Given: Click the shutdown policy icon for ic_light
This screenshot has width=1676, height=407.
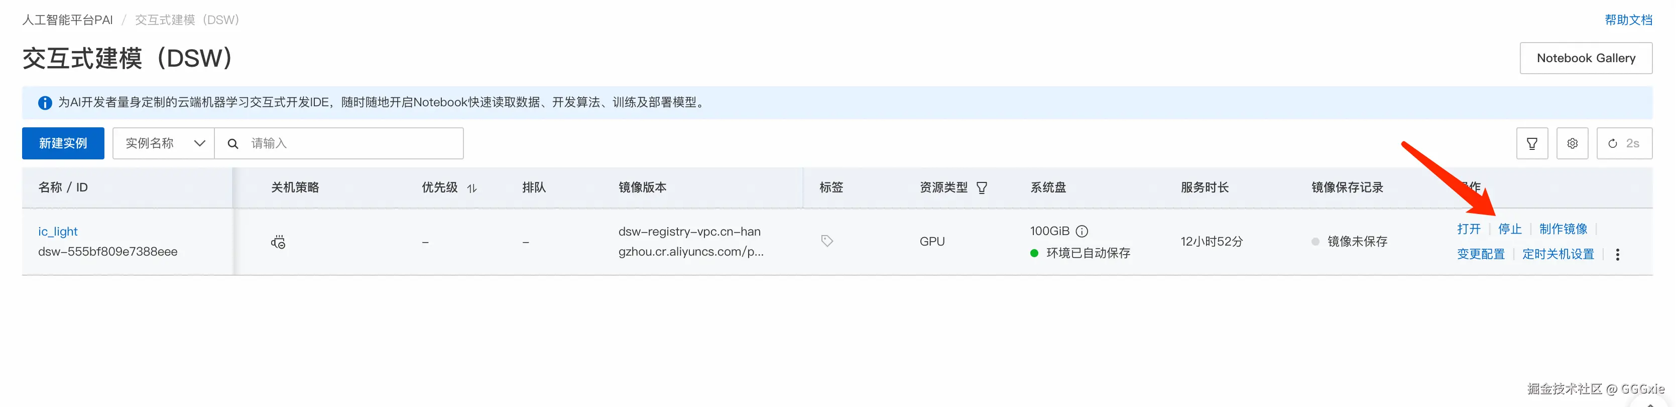Looking at the screenshot, I should click(x=278, y=242).
